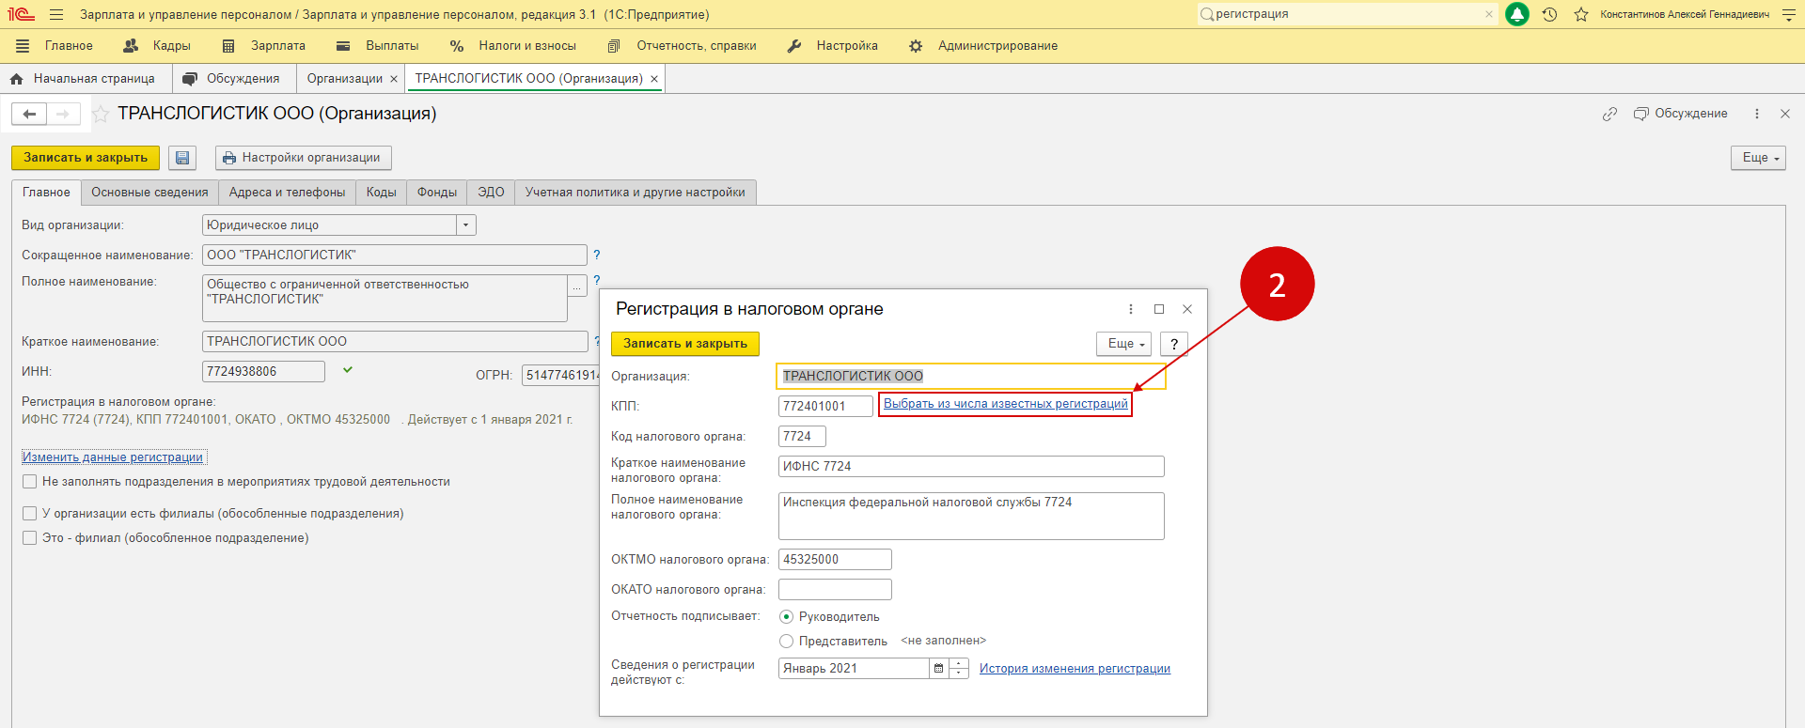Open the Обсуждение discussion button
The width and height of the screenshot is (1805, 728).
point(1680,114)
